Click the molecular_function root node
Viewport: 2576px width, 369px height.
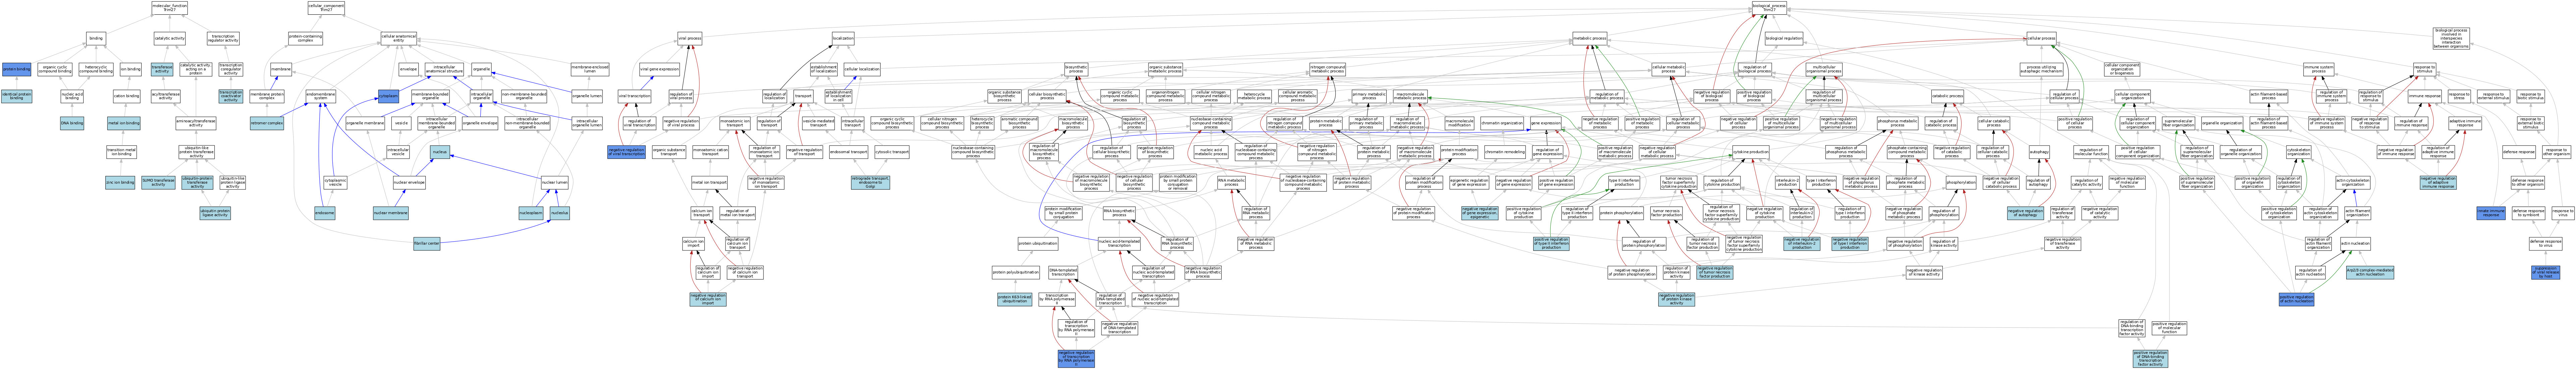(169, 8)
